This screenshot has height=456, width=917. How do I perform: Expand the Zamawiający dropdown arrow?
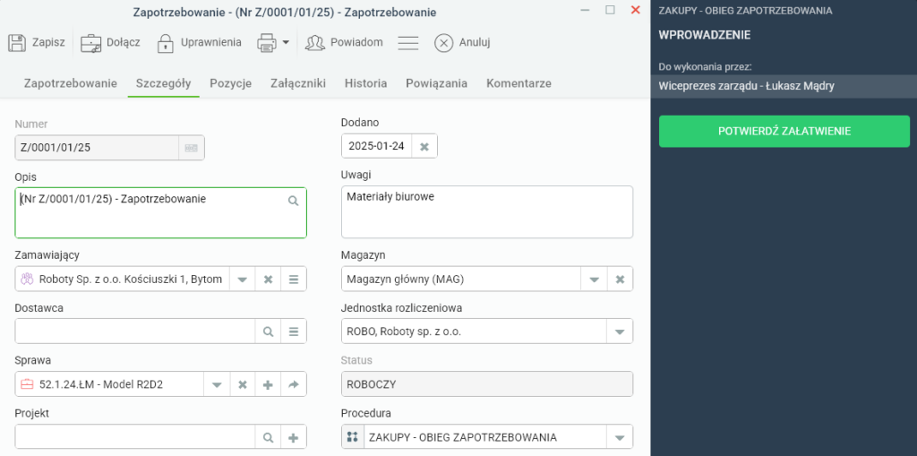tap(242, 280)
